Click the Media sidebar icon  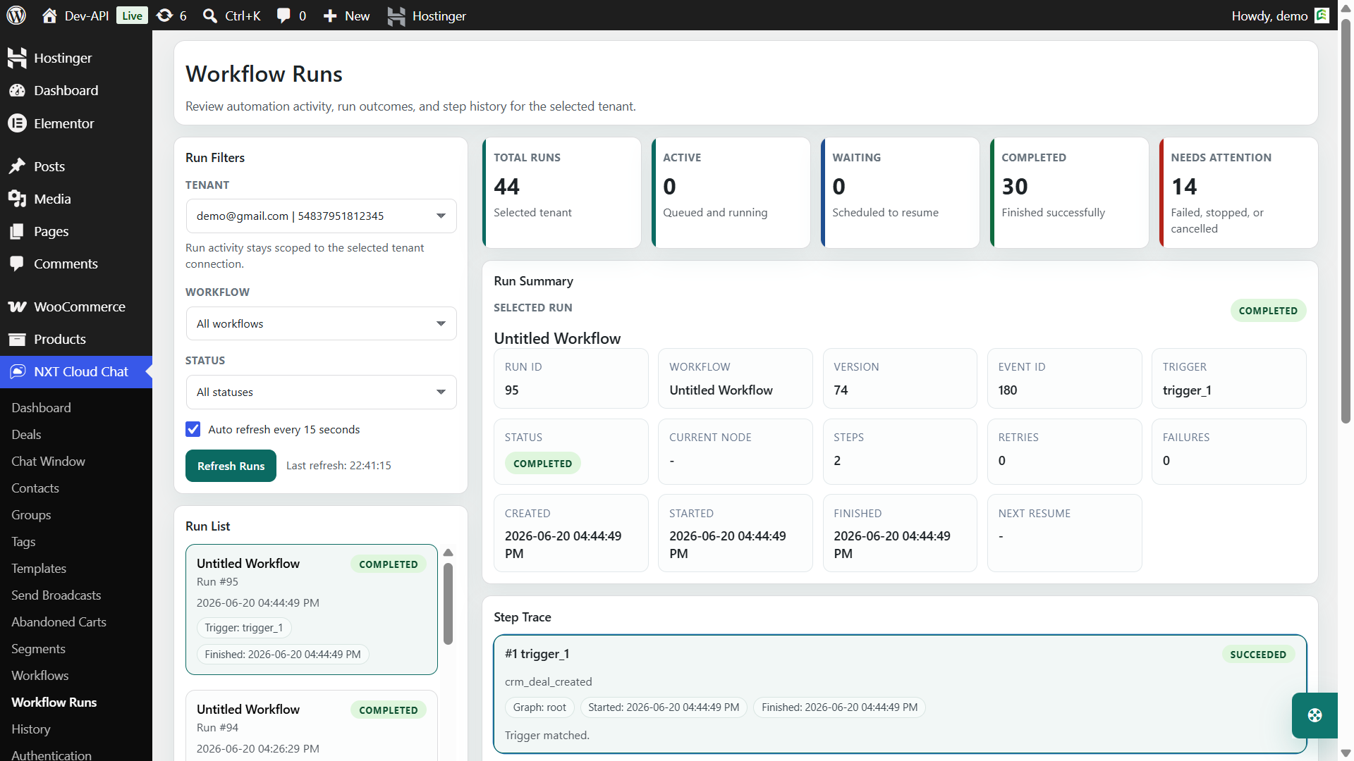(x=17, y=199)
